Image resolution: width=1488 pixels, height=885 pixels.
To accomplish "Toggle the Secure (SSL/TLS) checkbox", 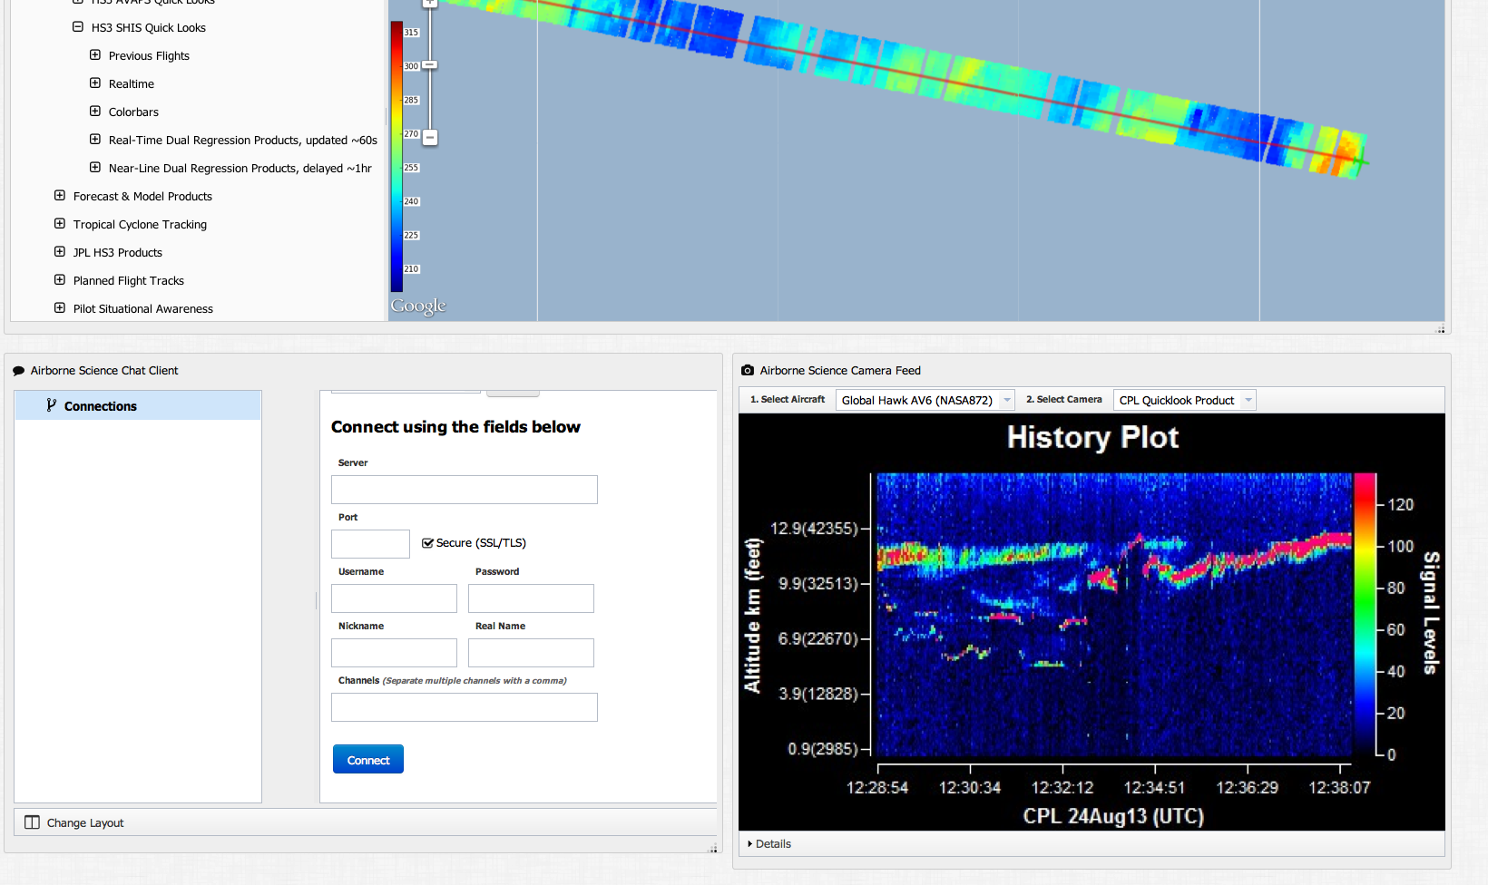I will [x=428, y=543].
